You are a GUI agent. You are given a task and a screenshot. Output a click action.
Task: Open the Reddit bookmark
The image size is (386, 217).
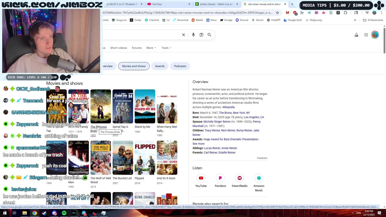(x=197, y=20)
